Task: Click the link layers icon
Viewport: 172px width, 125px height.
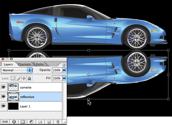Action: (5, 122)
